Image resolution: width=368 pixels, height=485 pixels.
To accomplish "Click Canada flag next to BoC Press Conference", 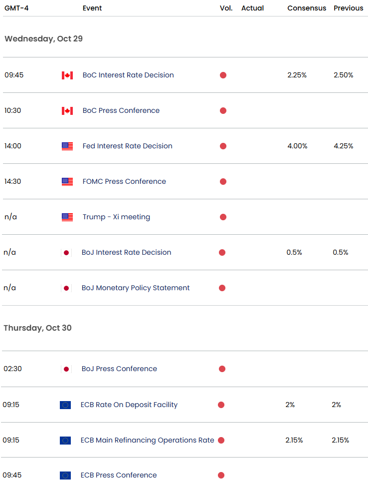I will click(x=67, y=111).
